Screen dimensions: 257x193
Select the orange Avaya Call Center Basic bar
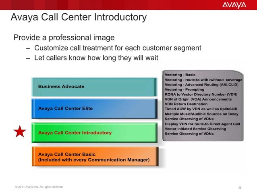pos(95,157)
